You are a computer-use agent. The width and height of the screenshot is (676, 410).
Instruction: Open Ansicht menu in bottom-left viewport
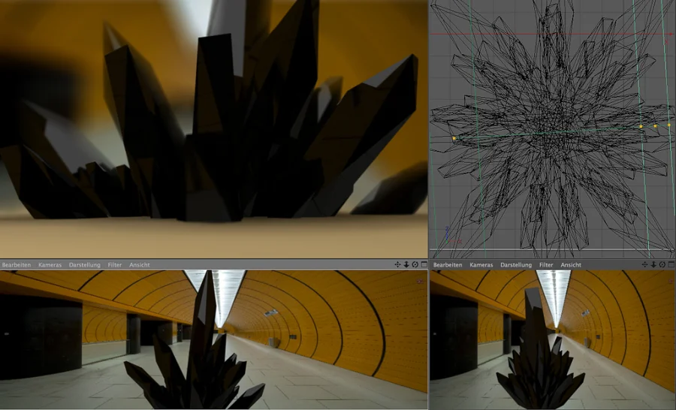[140, 265]
